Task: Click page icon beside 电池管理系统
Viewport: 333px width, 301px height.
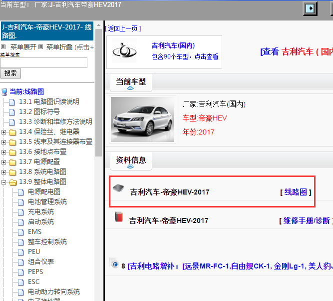Action: (x=21, y=202)
